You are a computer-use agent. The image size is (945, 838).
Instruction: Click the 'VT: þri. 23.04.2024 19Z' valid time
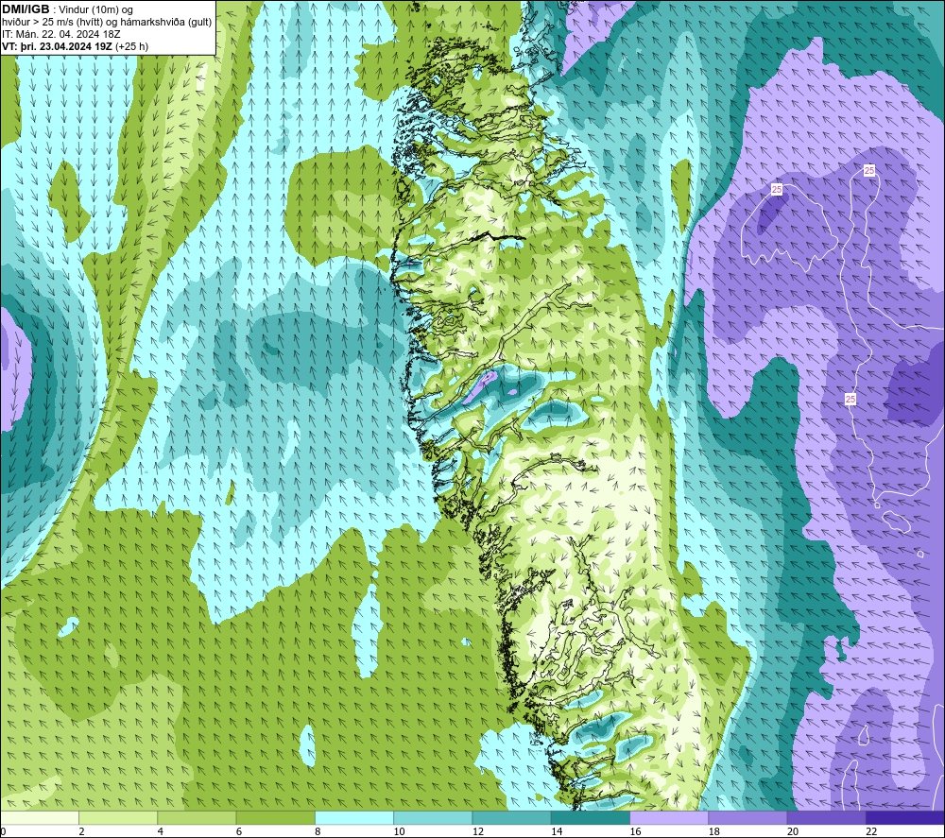57,46
